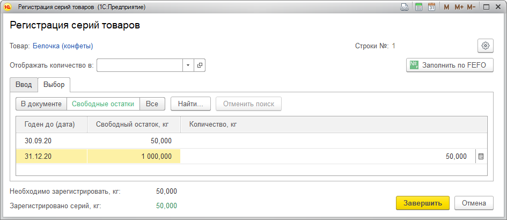Expand the 'Отображать количество в' dropdown

tap(188, 65)
